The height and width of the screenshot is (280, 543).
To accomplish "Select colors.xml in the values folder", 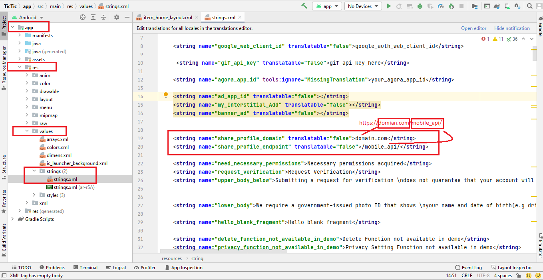I will pyautogui.click(x=58, y=147).
